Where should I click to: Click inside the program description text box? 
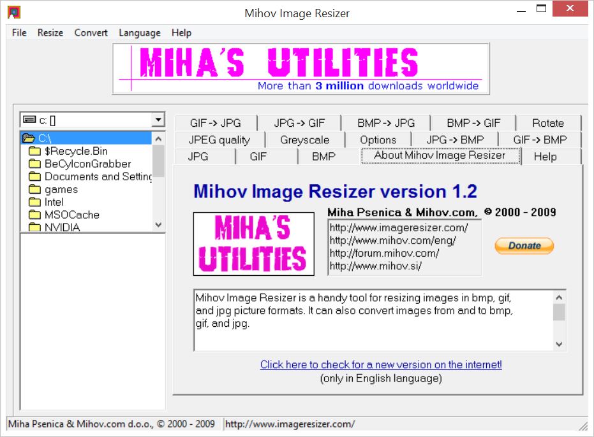coord(373,320)
